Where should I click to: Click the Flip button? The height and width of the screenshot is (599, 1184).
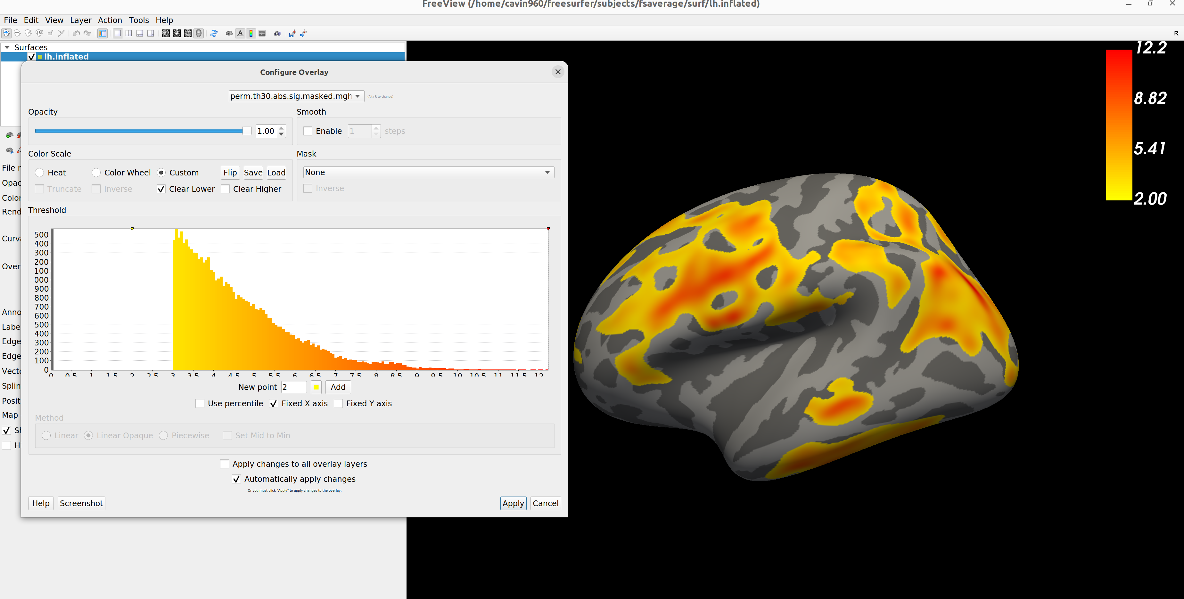click(x=230, y=172)
